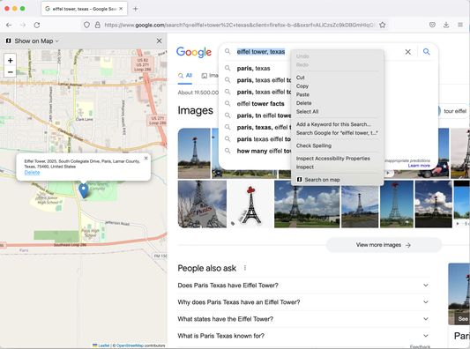Zoom out on the map

tap(11, 72)
